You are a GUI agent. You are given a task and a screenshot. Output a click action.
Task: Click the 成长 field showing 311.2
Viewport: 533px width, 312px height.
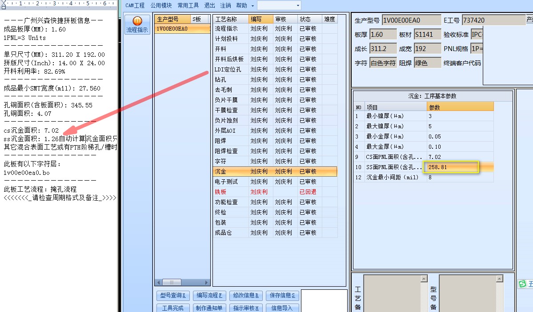pyautogui.click(x=383, y=49)
